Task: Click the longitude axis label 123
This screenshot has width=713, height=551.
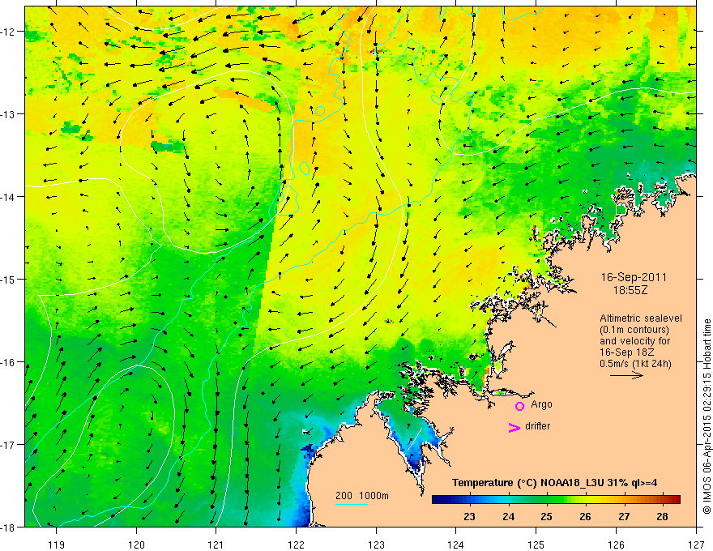Action: pos(376,545)
